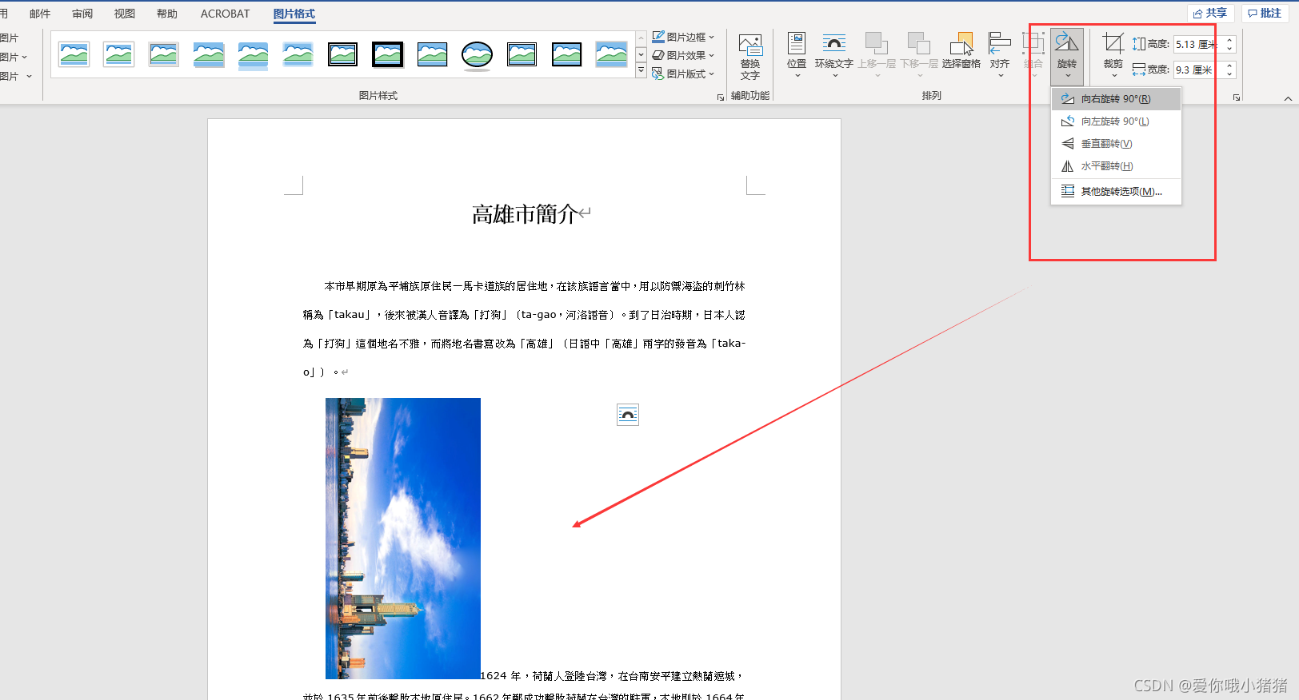This screenshot has height=700, width=1299.
Task: Increase picture height with up arrow
Action: point(1229,40)
